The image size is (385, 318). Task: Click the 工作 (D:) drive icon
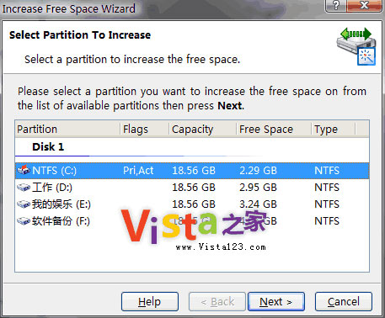pyautogui.click(x=24, y=187)
